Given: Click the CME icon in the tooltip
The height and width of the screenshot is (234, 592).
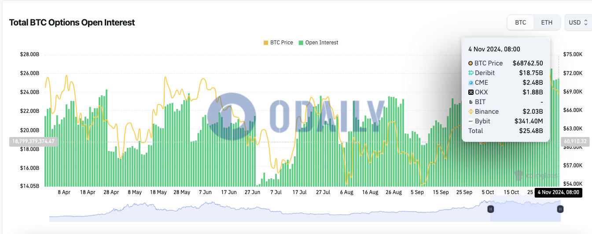Looking at the screenshot, I should 471,83.
